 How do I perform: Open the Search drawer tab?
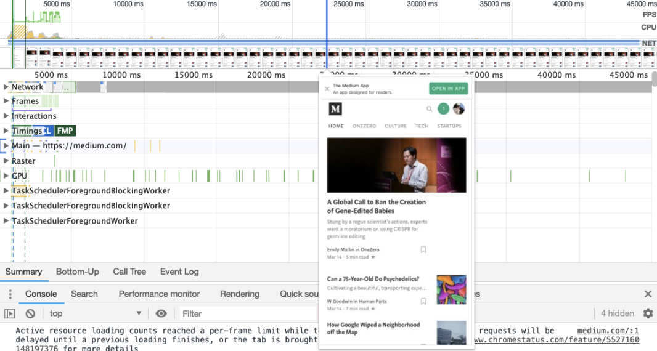point(84,294)
